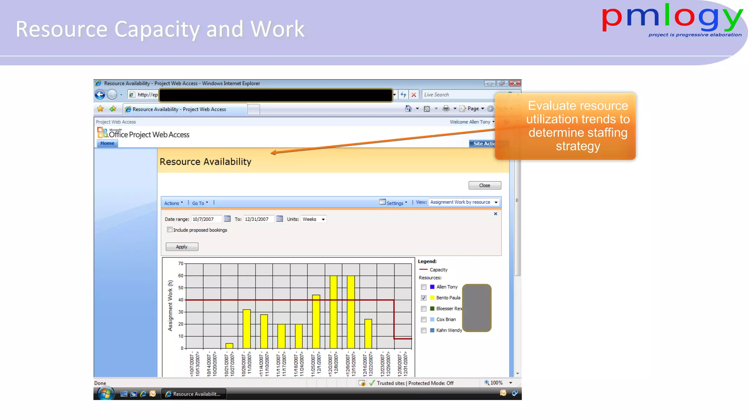Screen dimensions: 748x420
Task: Open the recent pages arrow beside Forward
Action: tap(121, 95)
